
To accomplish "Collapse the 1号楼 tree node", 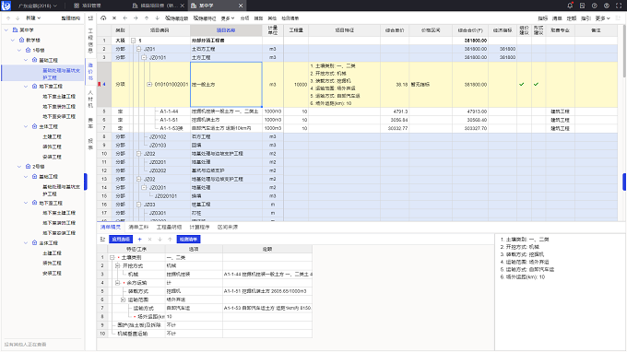I will [x=18, y=50].
